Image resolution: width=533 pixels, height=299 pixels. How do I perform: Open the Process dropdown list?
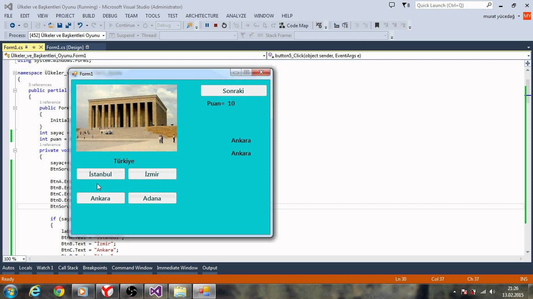[104, 35]
